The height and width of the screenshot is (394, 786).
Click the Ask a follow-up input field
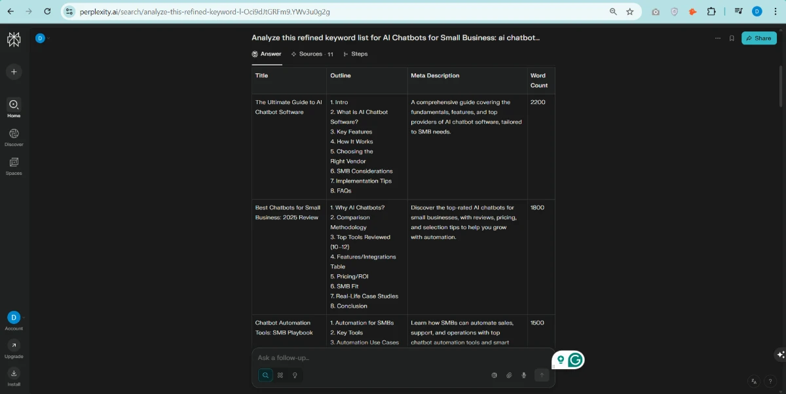click(x=403, y=358)
